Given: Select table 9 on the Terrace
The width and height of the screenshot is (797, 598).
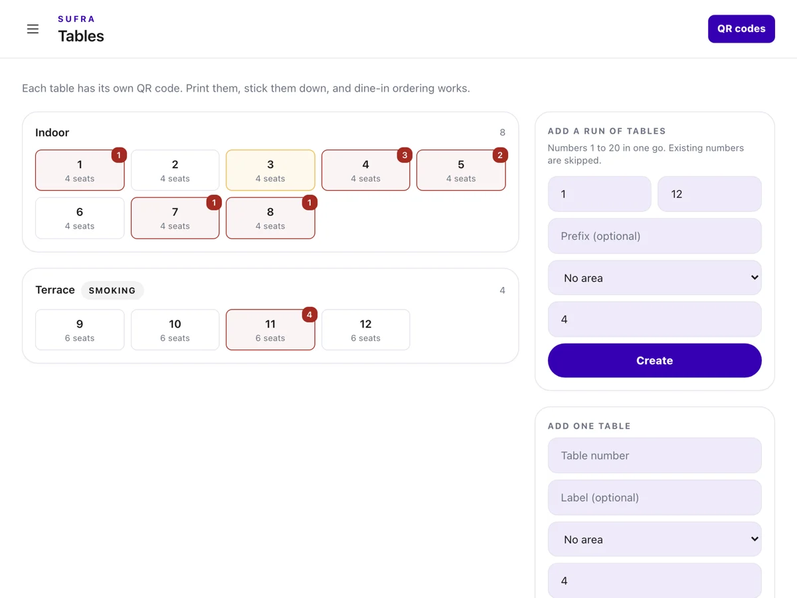Looking at the screenshot, I should pos(80,330).
